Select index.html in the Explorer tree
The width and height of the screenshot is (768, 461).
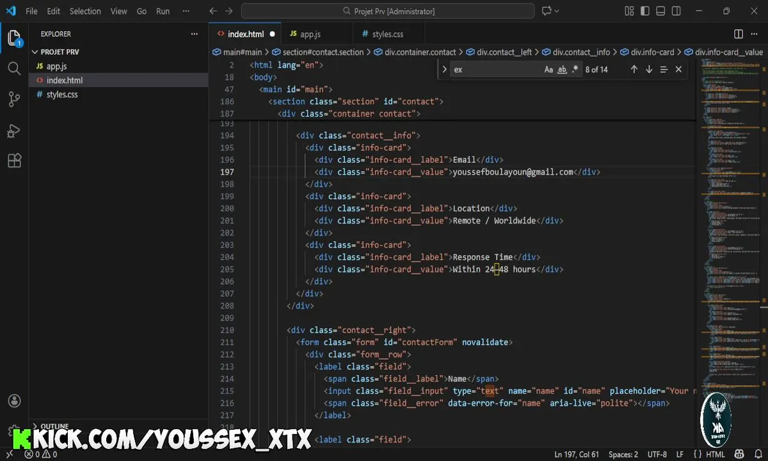coord(65,80)
